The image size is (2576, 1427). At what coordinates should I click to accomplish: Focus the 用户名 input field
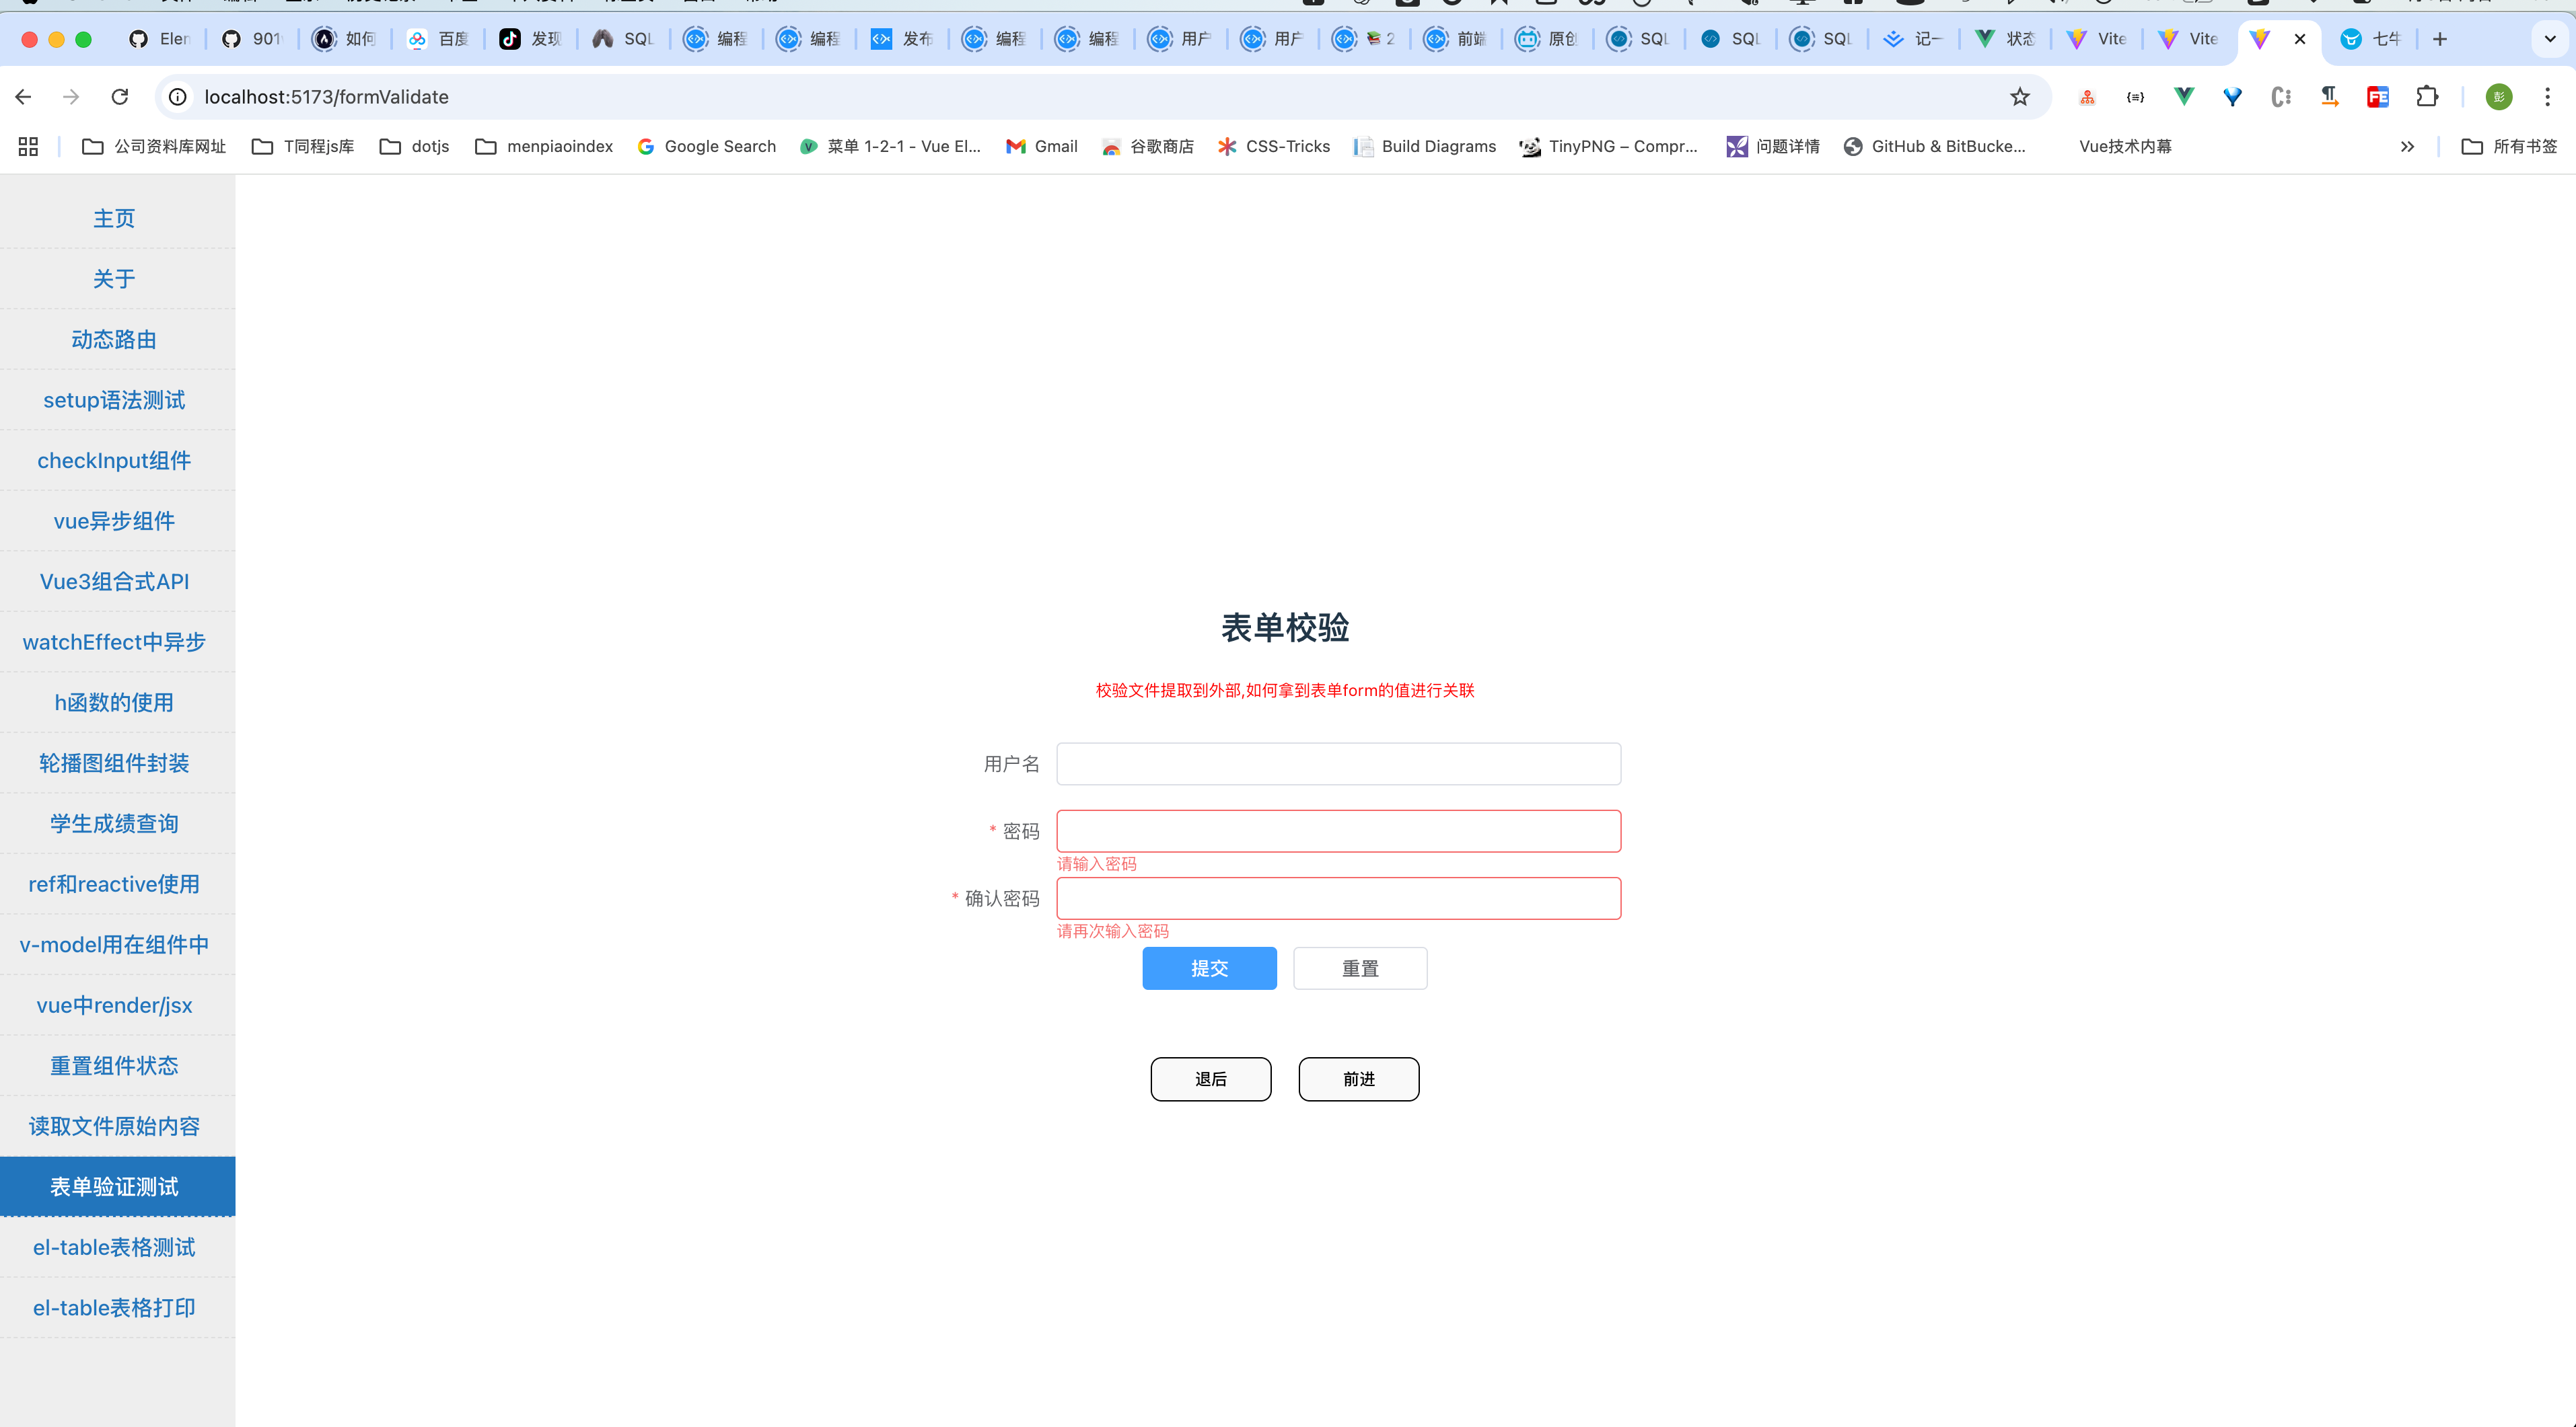pyautogui.click(x=1338, y=763)
